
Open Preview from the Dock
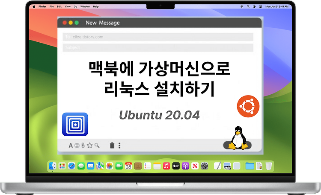pyautogui.click(x=227, y=166)
